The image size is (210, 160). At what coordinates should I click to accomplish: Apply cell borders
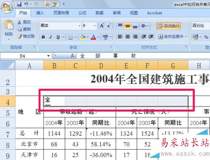tap(70, 37)
